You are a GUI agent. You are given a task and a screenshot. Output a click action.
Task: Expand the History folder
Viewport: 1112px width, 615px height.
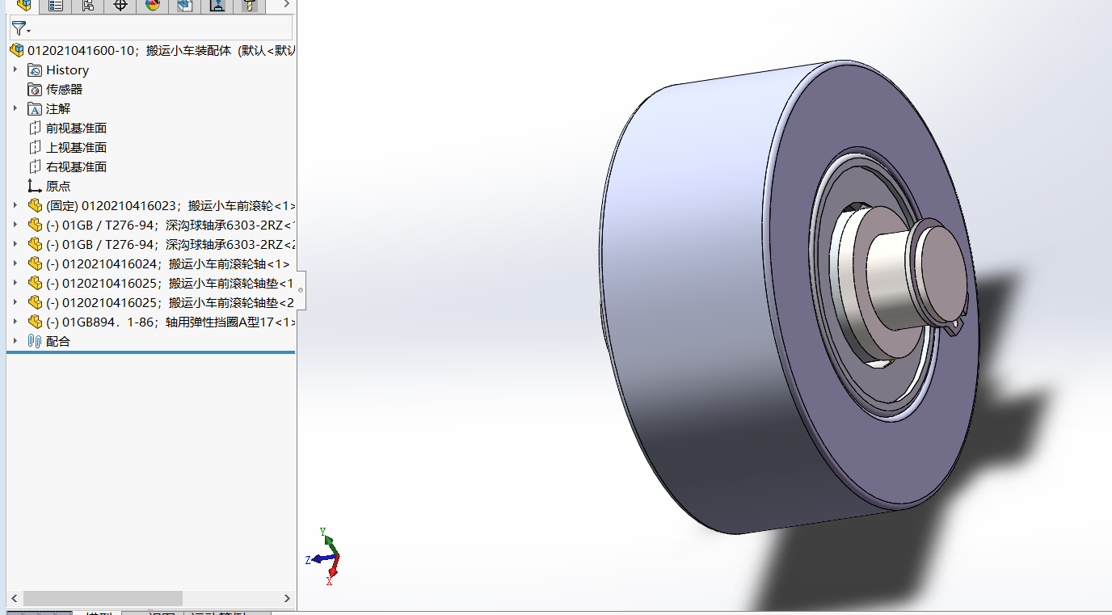[x=15, y=70]
